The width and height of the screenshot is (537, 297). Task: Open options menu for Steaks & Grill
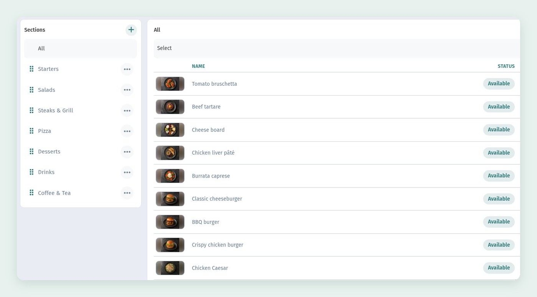click(127, 111)
